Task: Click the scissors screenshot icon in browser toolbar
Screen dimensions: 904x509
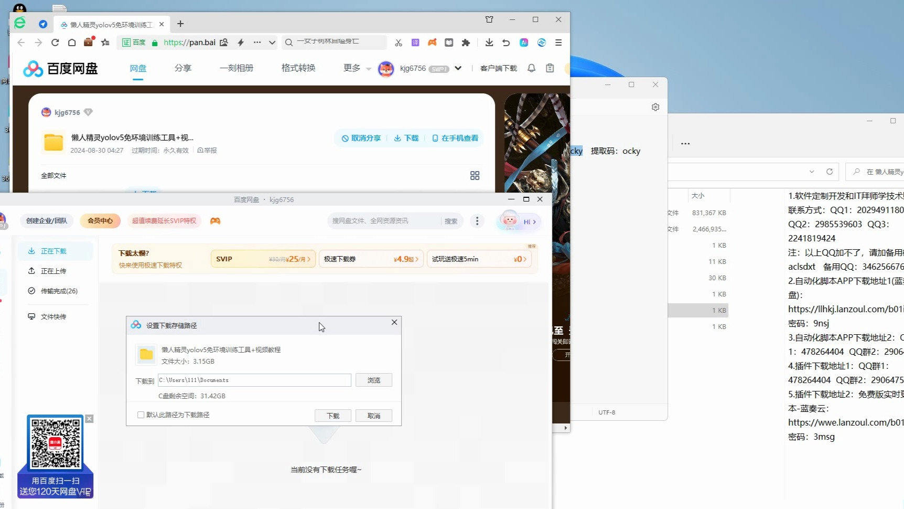Action: click(399, 43)
